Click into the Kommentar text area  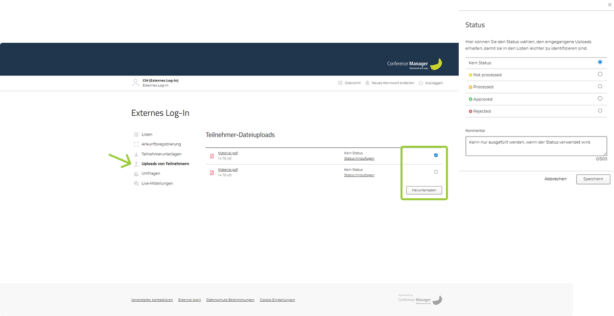[536, 146]
